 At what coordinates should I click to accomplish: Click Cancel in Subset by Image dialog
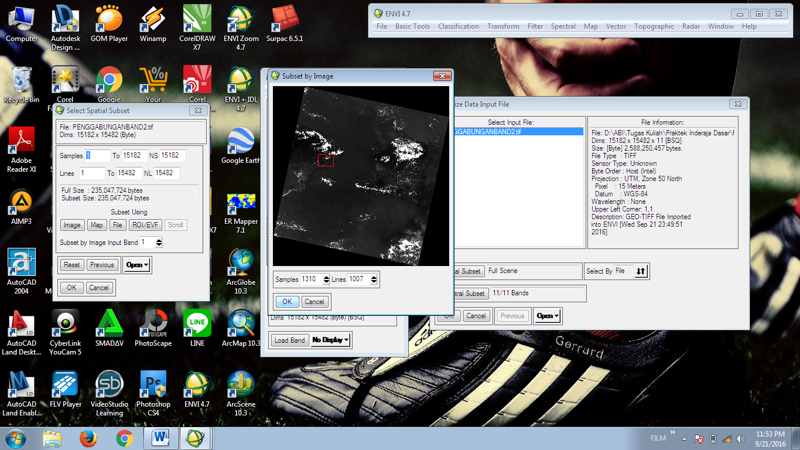click(314, 302)
